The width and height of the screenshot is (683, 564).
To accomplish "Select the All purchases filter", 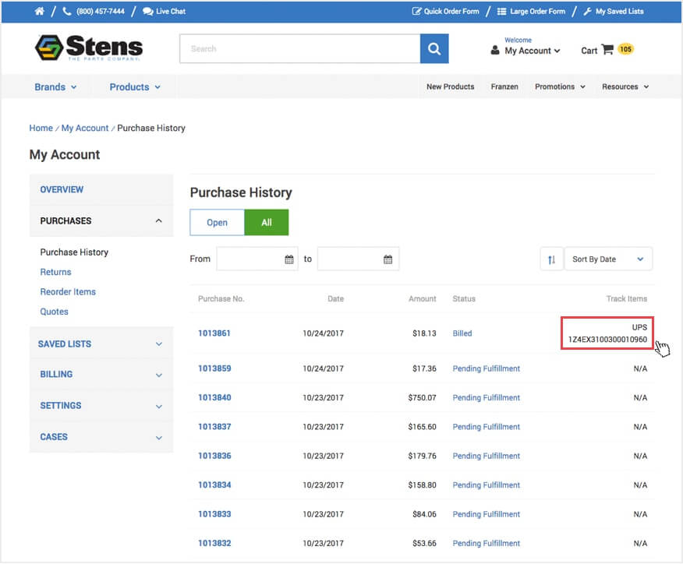I will (x=267, y=223).
